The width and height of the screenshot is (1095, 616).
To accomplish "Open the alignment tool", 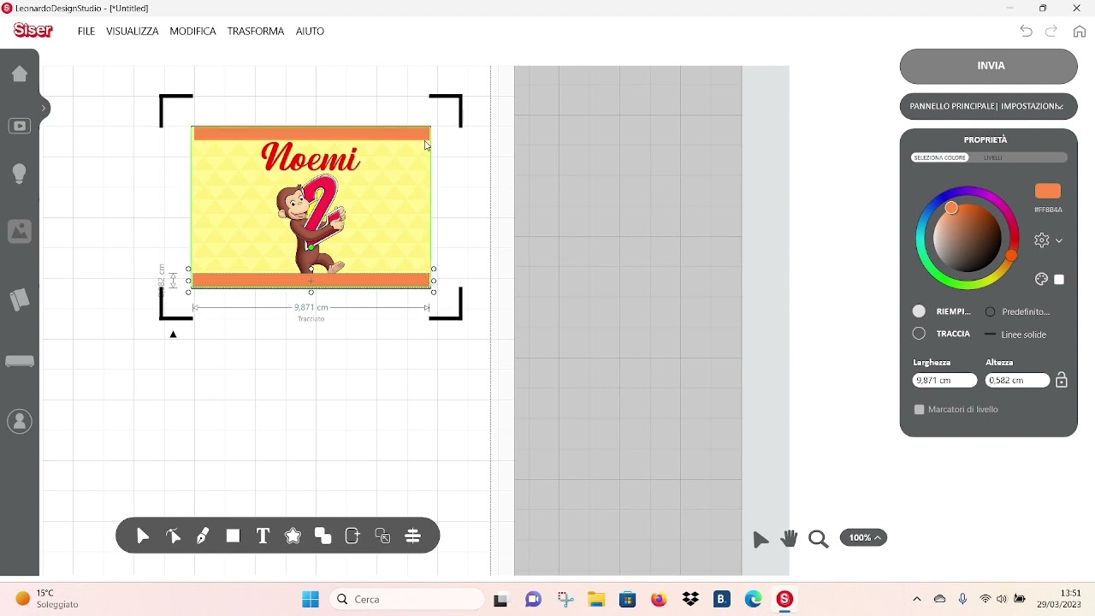I will tap(413, 536).
